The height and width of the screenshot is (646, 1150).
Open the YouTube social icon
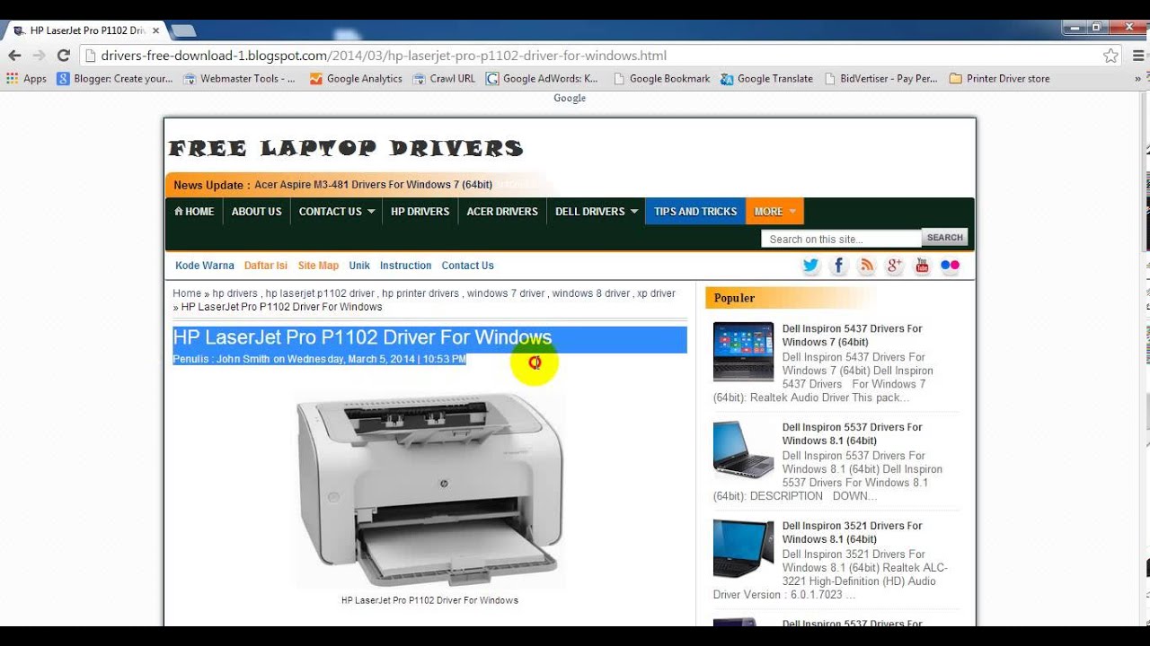pos(922,266)
